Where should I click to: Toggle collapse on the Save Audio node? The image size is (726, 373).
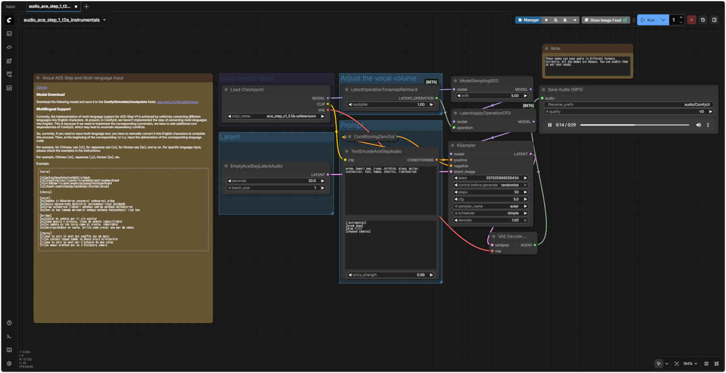point(543,90)
